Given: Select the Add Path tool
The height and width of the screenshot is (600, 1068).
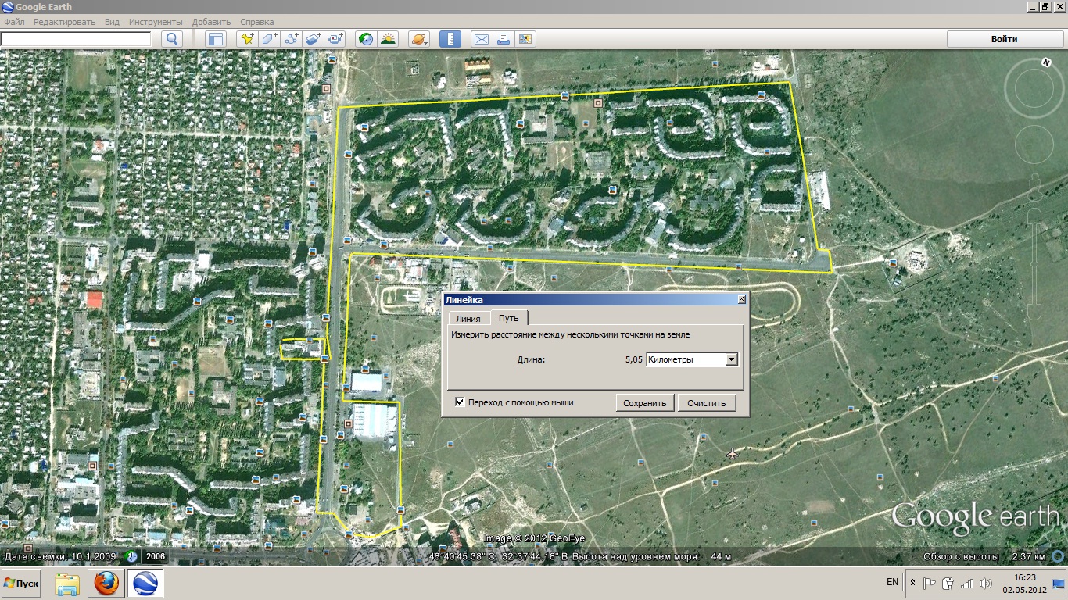Looking at the screenshot, I should pyautogui.click(x=292, y=39).
